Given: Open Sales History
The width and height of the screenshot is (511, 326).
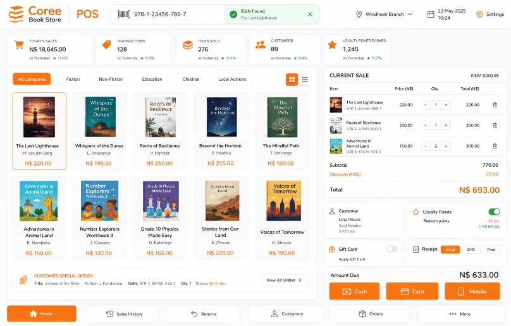Looking at the screenshot, I should (x=122, y=314).
